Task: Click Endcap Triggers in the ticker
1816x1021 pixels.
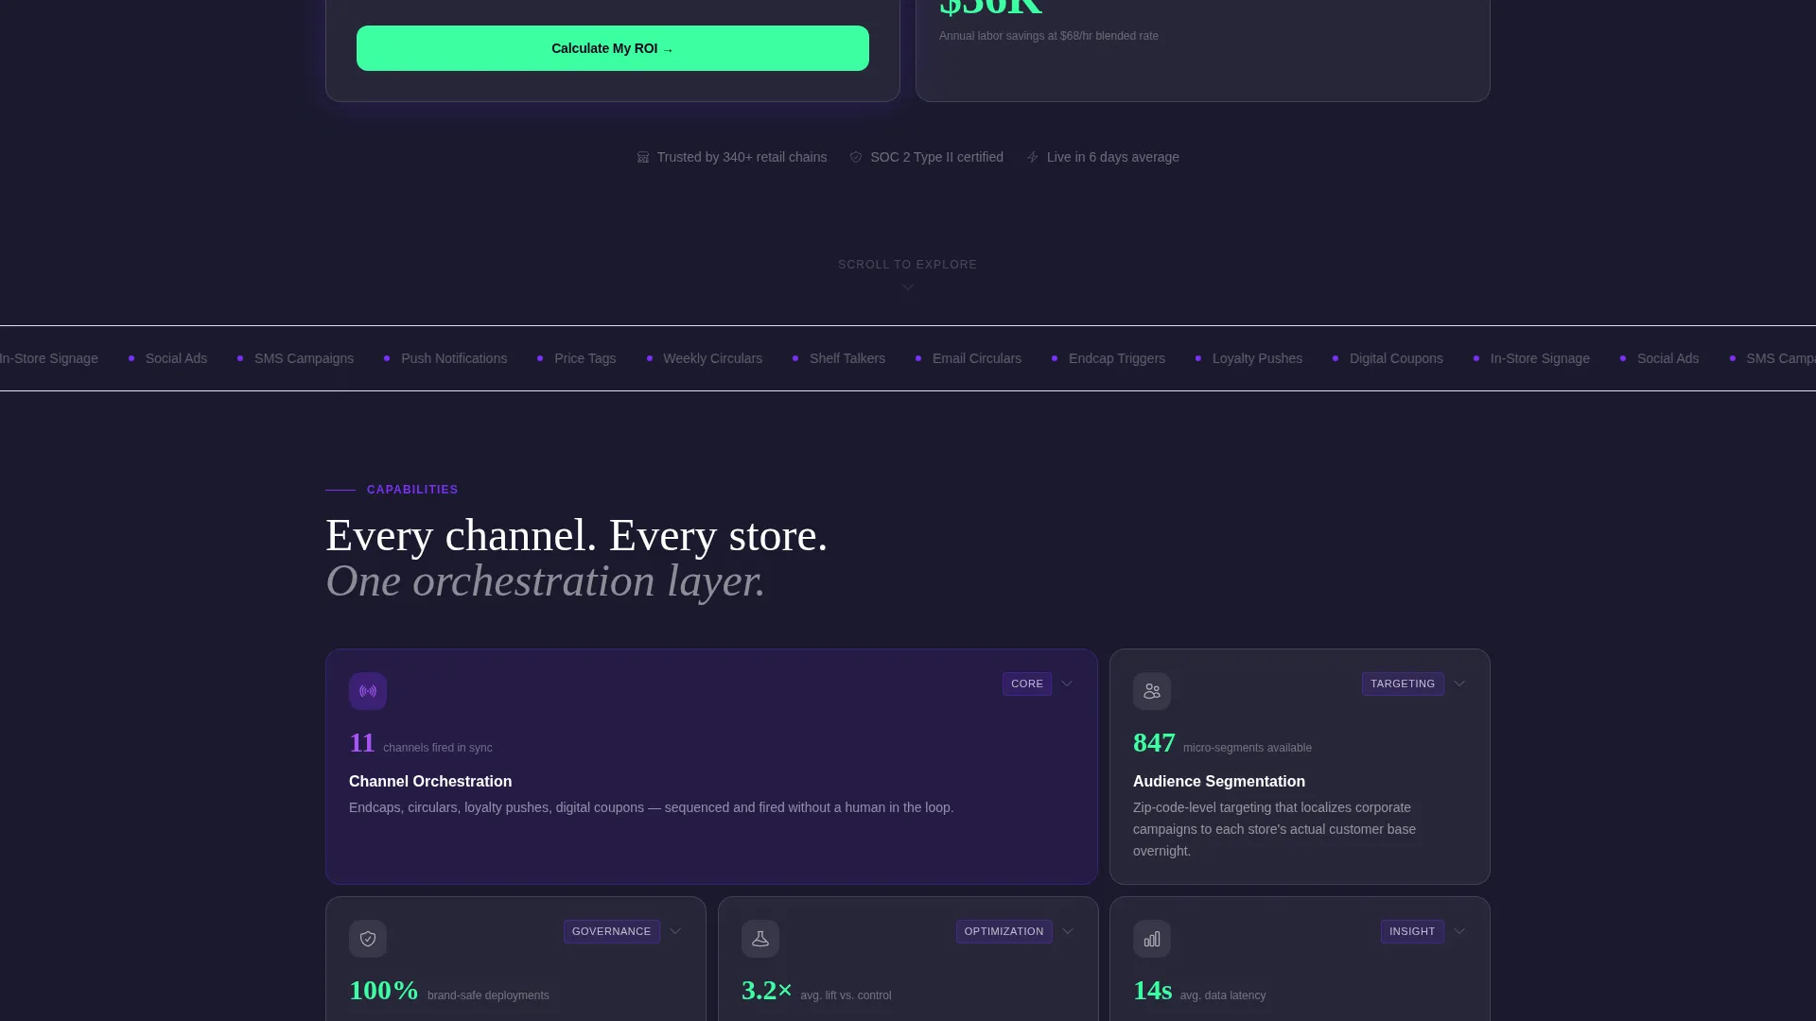Action: 1117,358
